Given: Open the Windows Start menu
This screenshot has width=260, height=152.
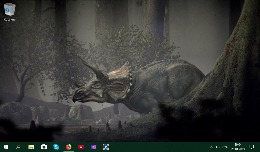Looking at the screenshot, I should pyautogui.click(x=6, y=147).
